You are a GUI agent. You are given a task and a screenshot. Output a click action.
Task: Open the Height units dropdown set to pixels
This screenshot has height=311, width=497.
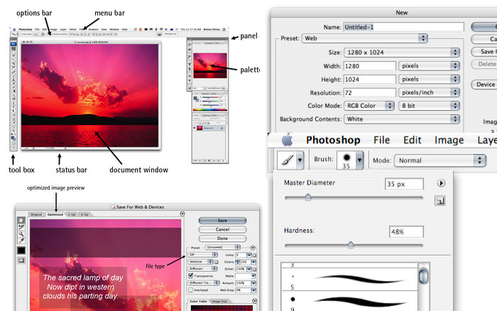429,80
